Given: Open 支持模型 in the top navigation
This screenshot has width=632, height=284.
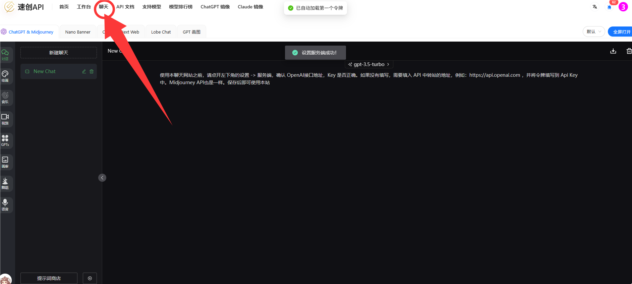Looking at the screenshot, I should pyautogui.click(x=152, y=7).
